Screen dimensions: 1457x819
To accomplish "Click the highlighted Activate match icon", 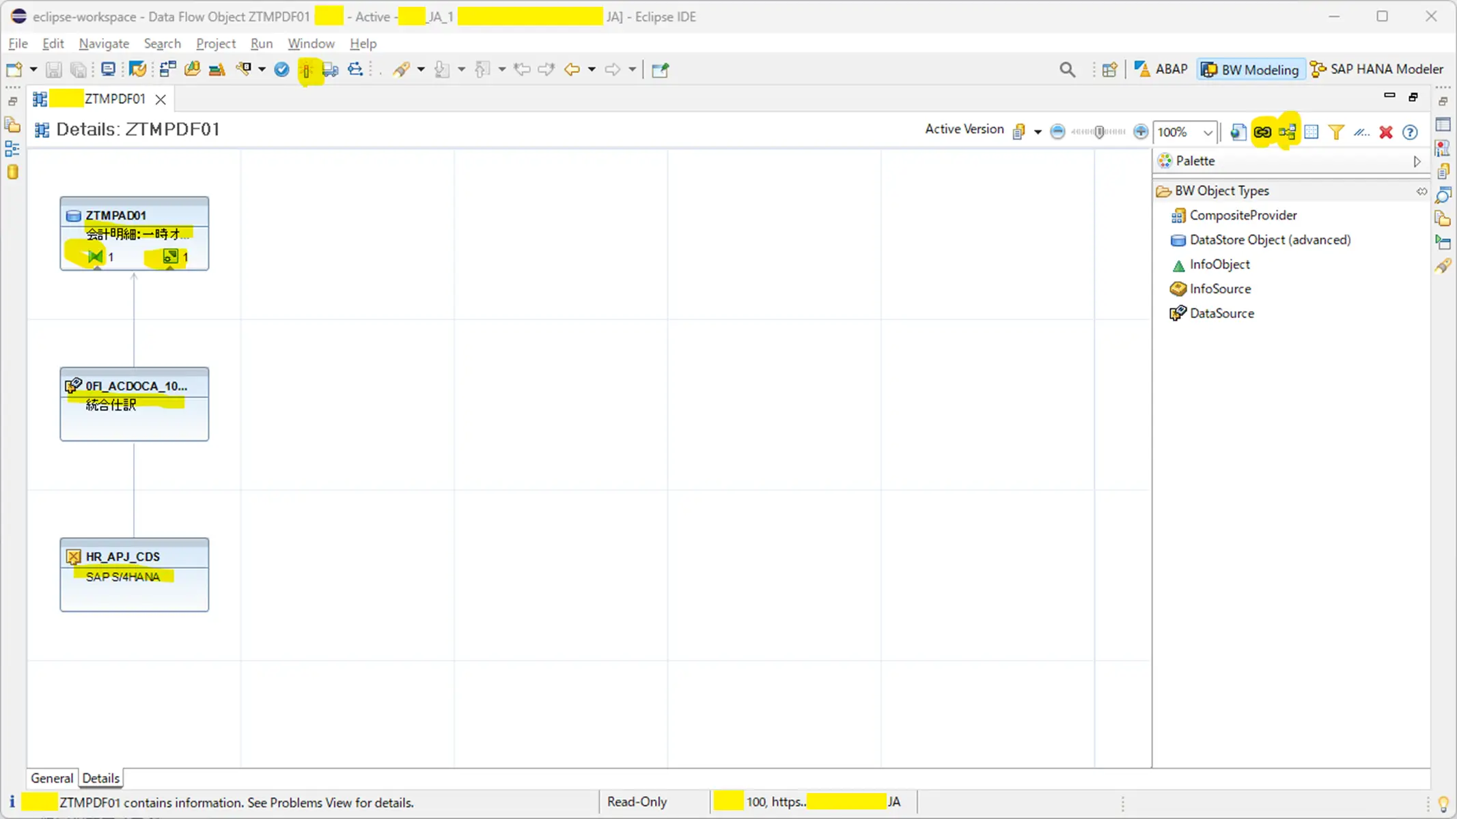I will coord(307,70).
